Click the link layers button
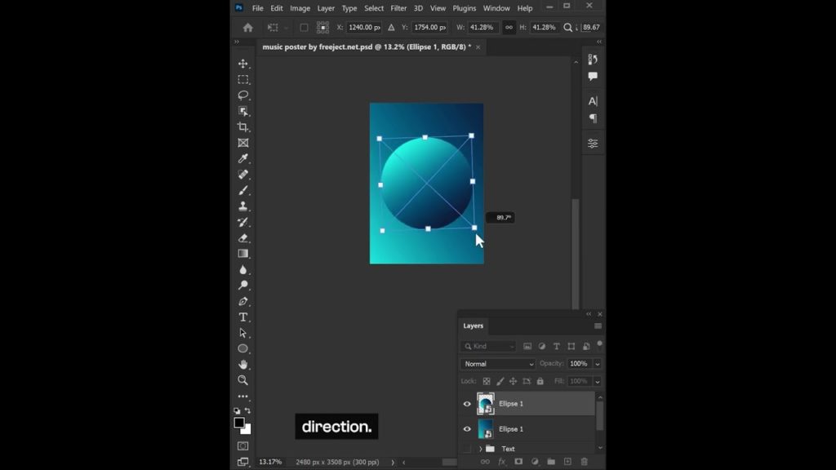The height and width of the screenshot is (470, 836). pyautogui.click(x=487, y=461)
